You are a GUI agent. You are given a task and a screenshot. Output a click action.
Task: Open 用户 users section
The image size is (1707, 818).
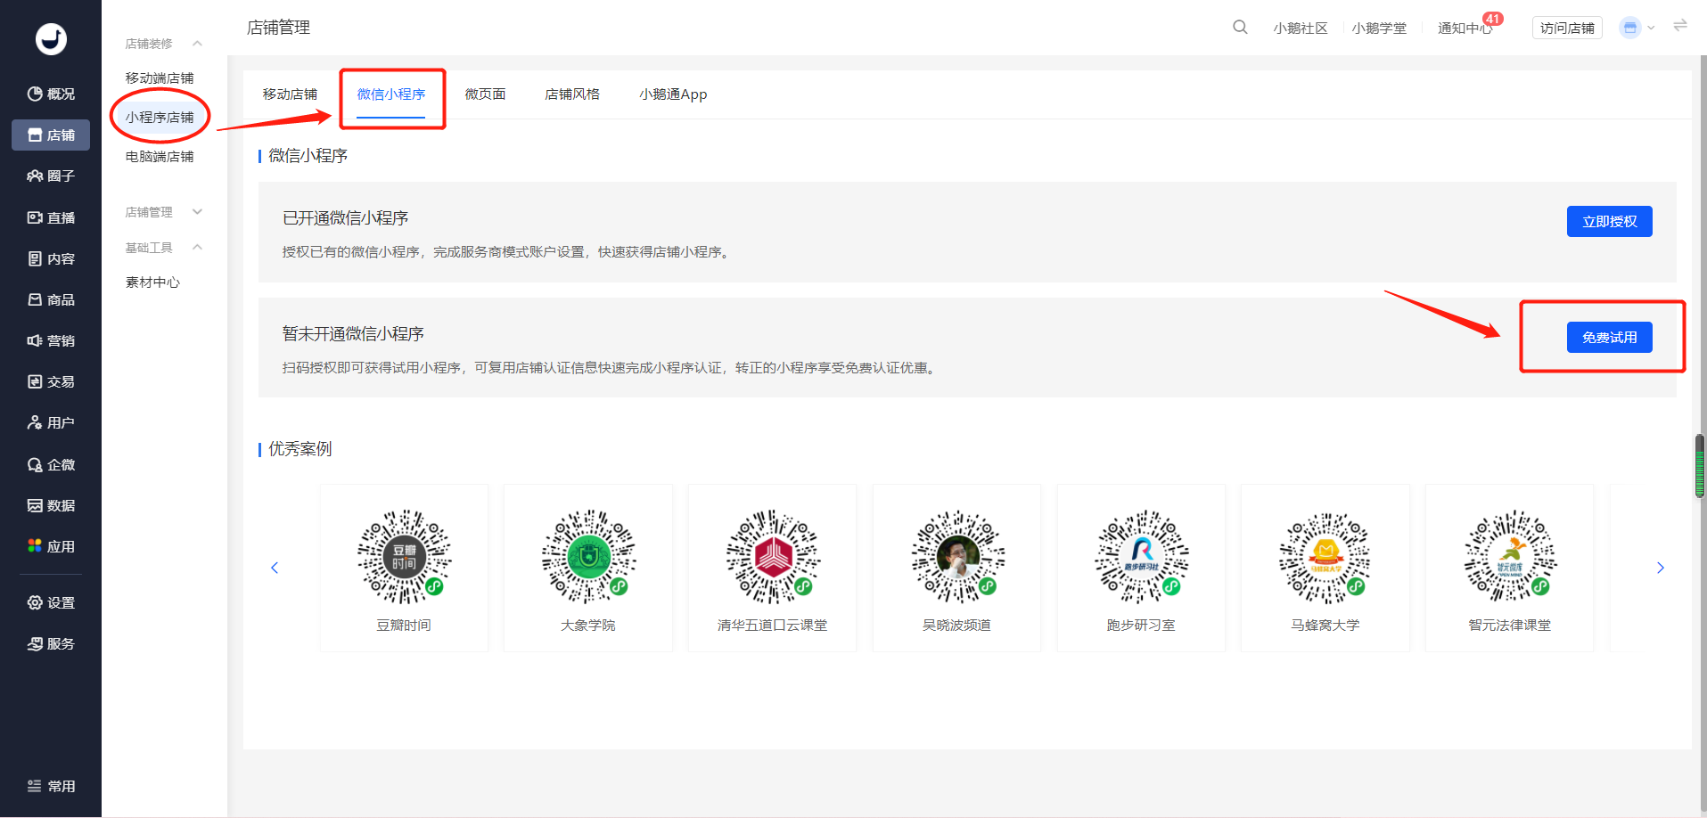click(x=51, y=422)
